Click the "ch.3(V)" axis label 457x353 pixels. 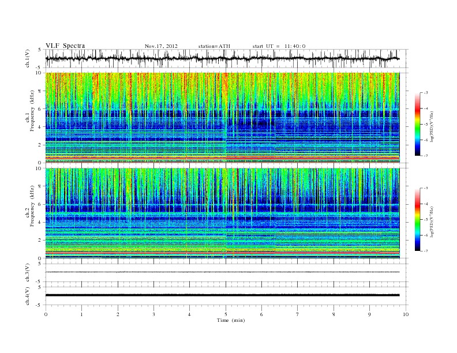click(28, 273)
